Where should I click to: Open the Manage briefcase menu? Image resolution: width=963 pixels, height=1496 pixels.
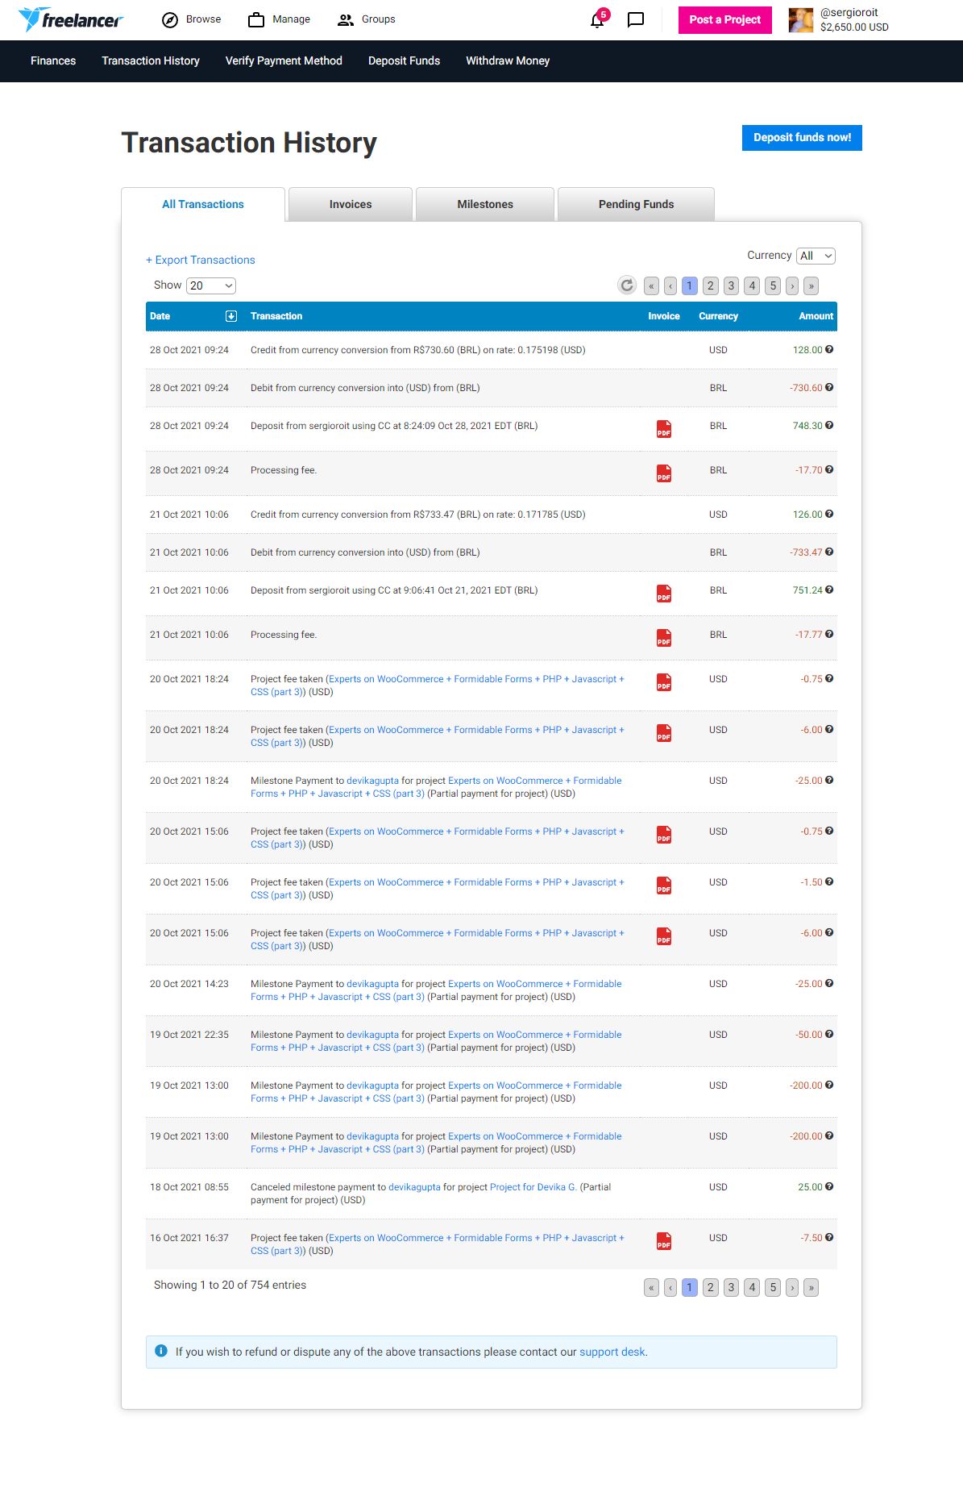pos(280,19)
